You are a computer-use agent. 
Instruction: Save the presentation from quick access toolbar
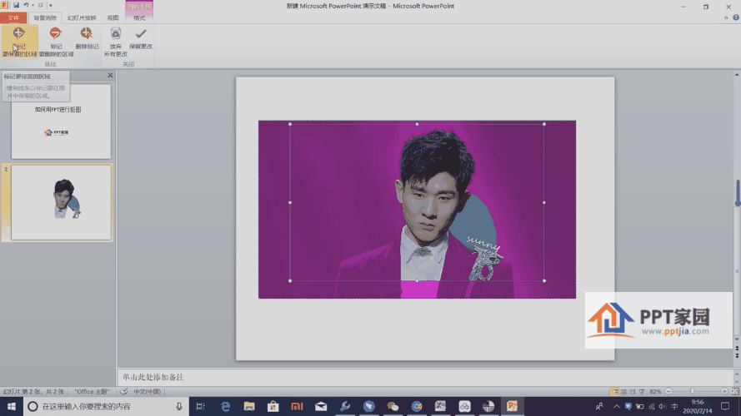click(16, 5)
